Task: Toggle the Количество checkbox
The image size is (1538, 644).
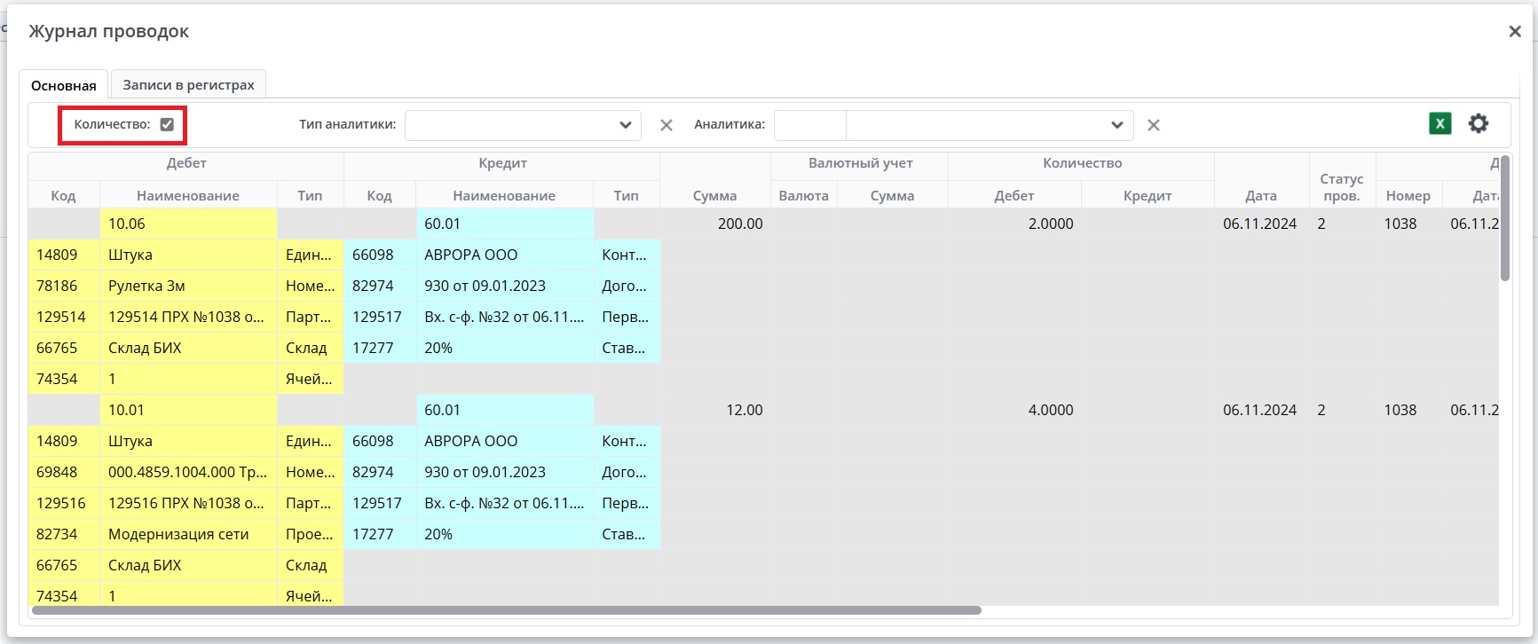Action: coord(167,124)
